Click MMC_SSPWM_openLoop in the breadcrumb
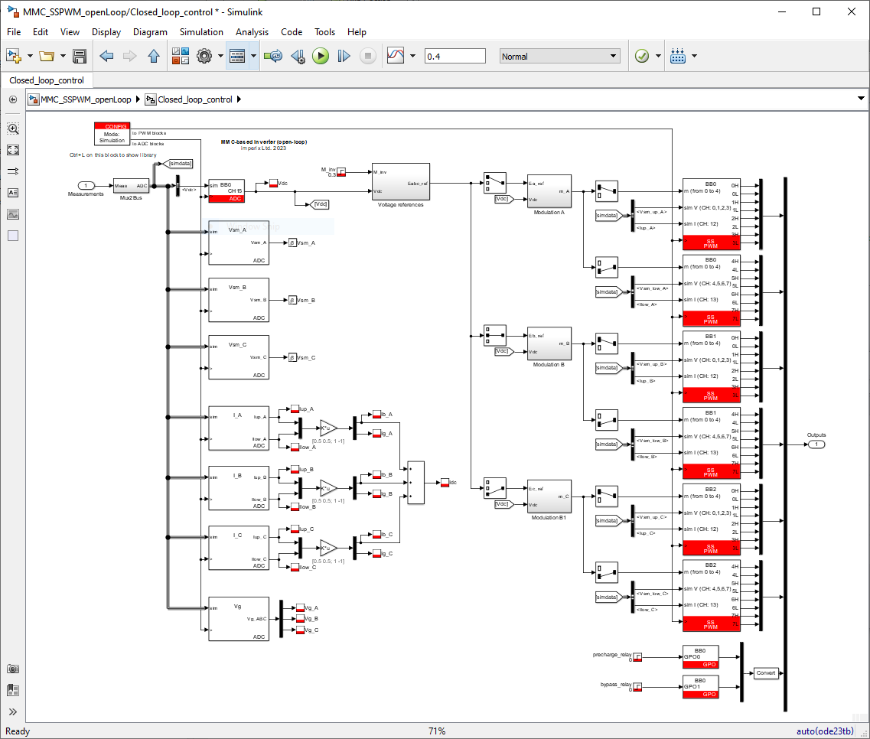 [x=85, y=99]
